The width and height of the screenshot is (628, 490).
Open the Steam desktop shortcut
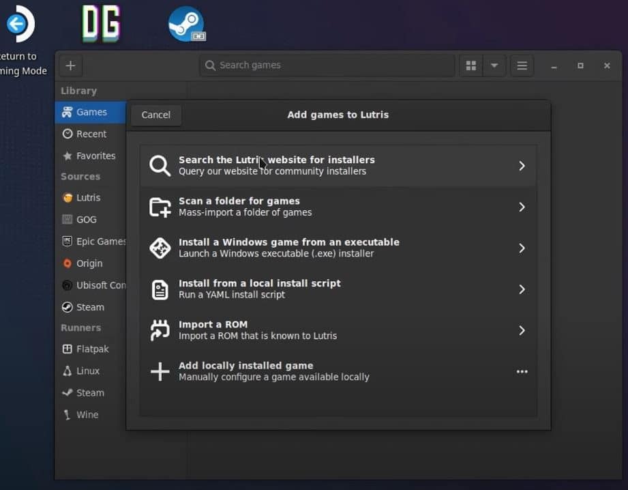coord(186,24)
